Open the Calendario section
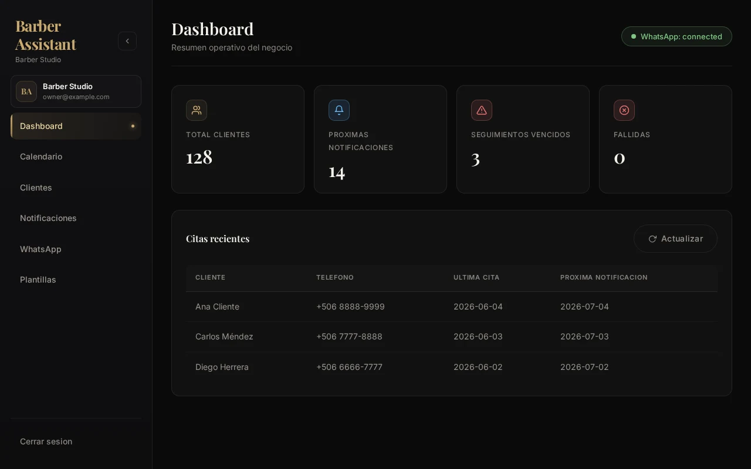This screenshot has height=469, width=751. pyautogui.click(x=76, y=157)
